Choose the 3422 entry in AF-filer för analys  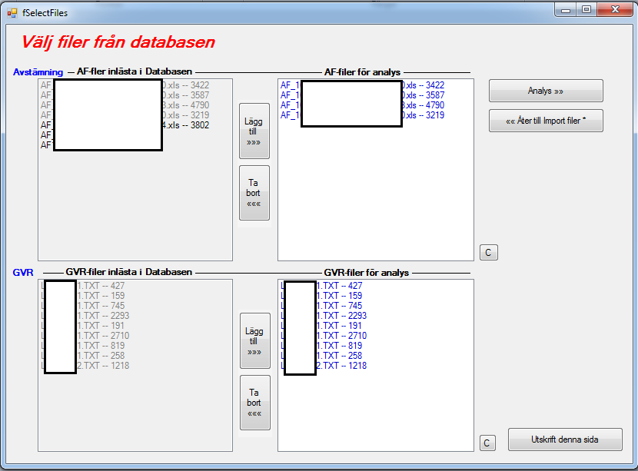click(x=424, y=85)
